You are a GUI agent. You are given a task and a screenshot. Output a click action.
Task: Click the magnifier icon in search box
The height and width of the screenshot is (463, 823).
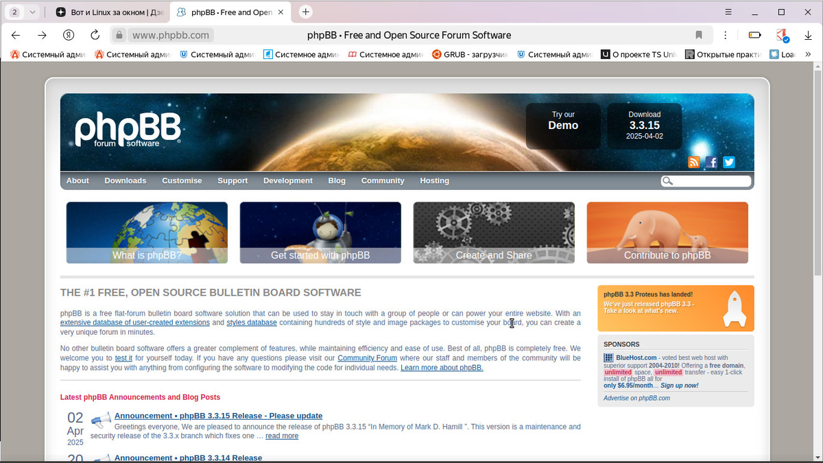(667, 181)
